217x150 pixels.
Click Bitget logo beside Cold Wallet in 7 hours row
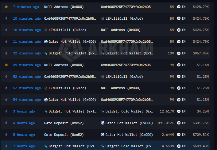click(x=103, y=146)
